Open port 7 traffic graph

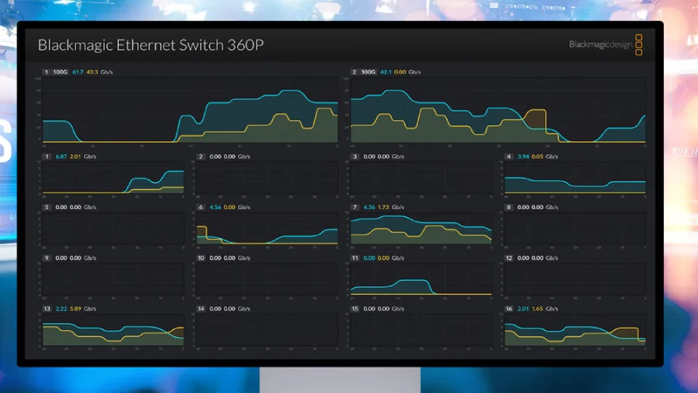tap(421, 229)
